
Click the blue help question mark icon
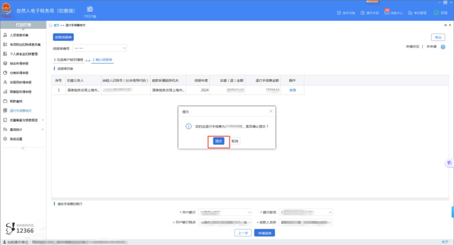[x=443, y=47]
